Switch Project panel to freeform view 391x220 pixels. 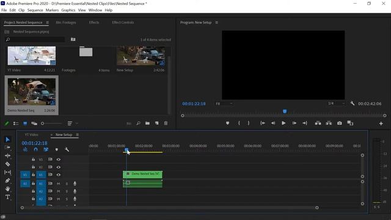[34, 123]
